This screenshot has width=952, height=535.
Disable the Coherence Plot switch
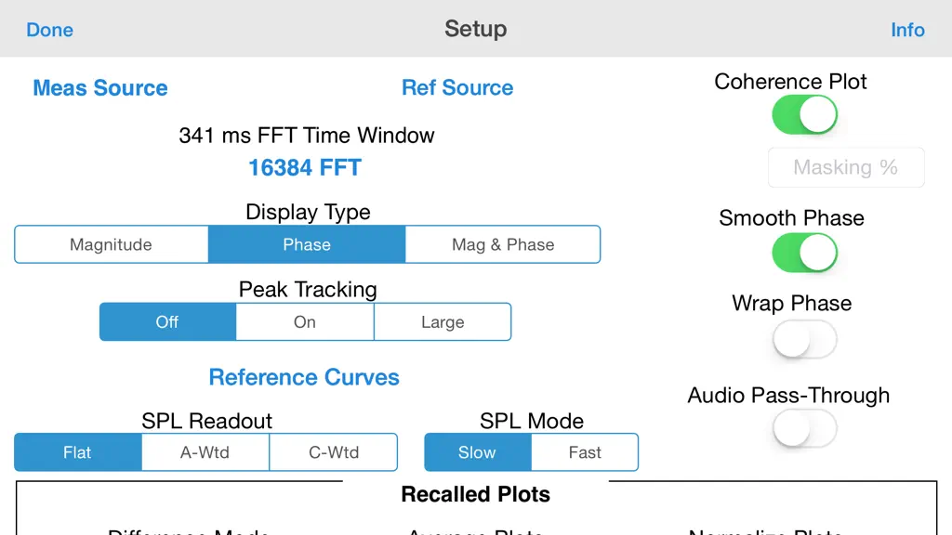tap(804, 114)
